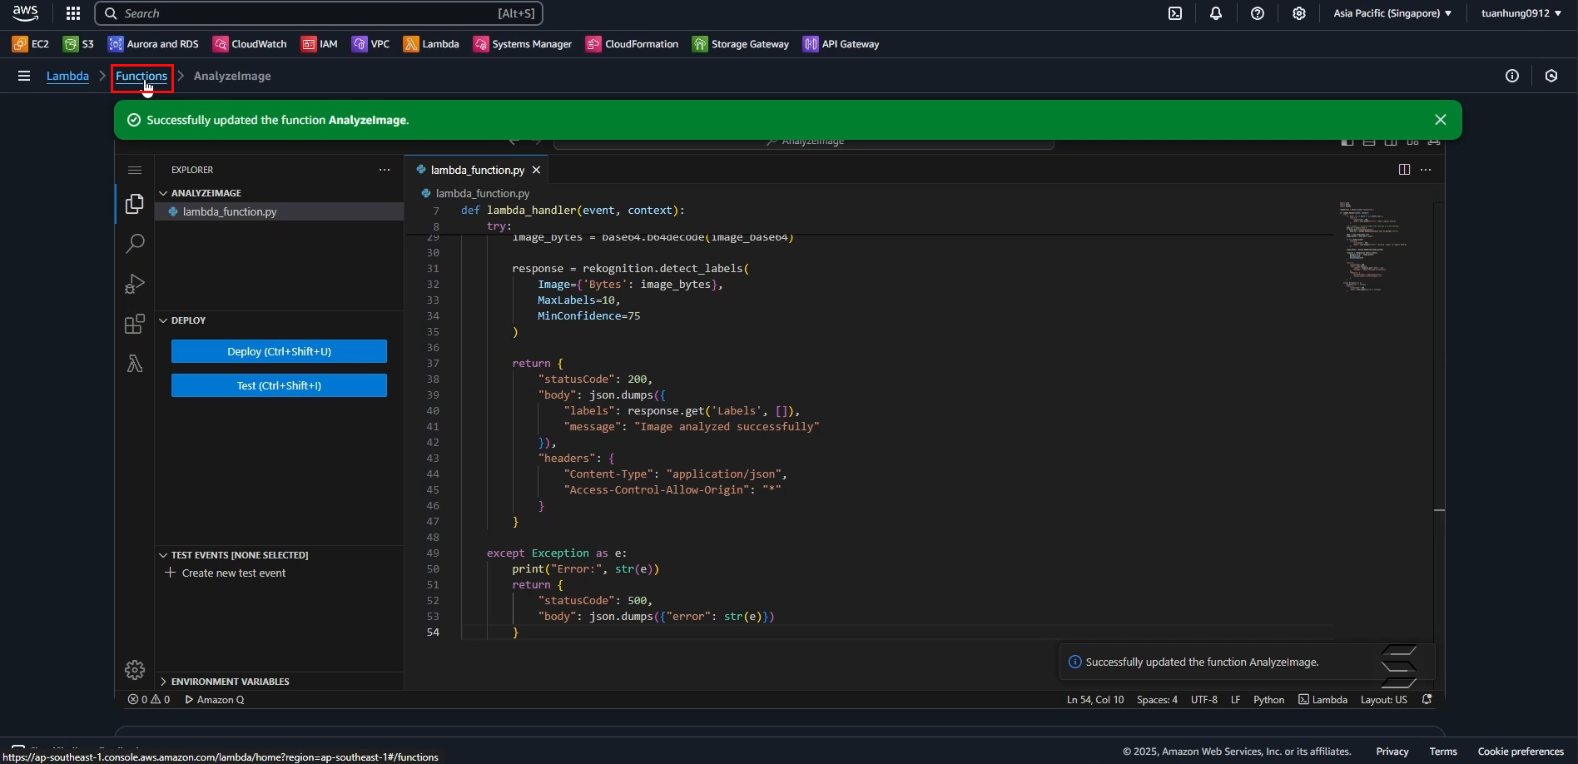Open CloudWatch shortcut

click(x=250, y=44)
